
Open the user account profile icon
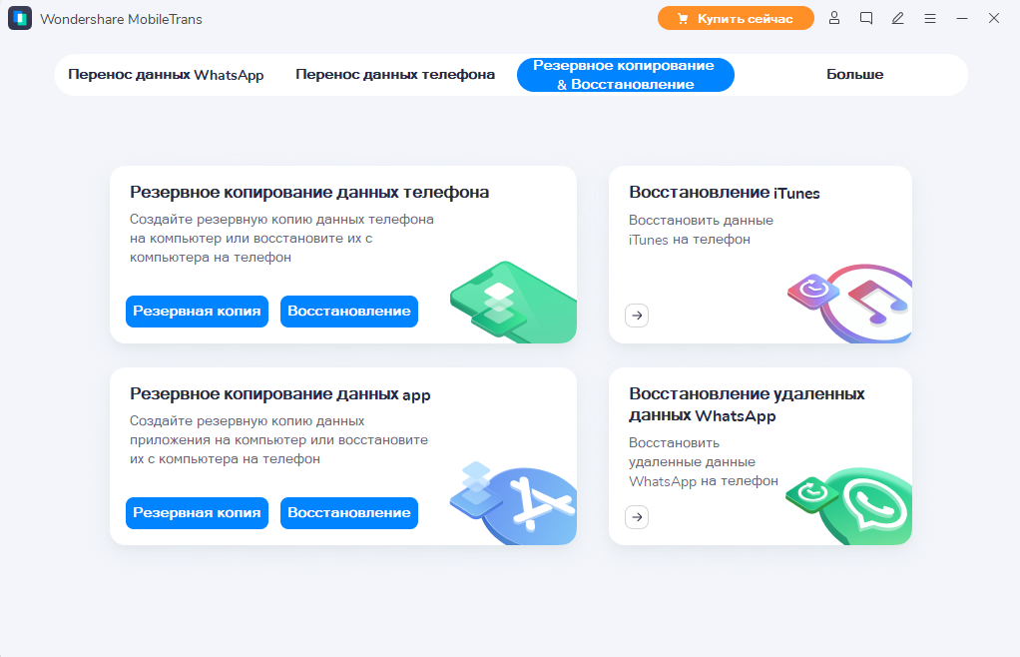834,18
